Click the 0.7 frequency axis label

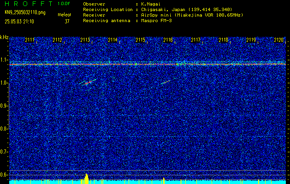pos(4,152)
